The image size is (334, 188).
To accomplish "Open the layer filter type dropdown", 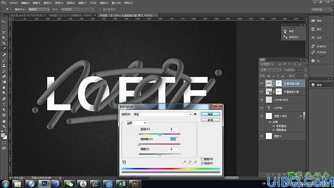I will pyautogui.click(x=267, y=64).
